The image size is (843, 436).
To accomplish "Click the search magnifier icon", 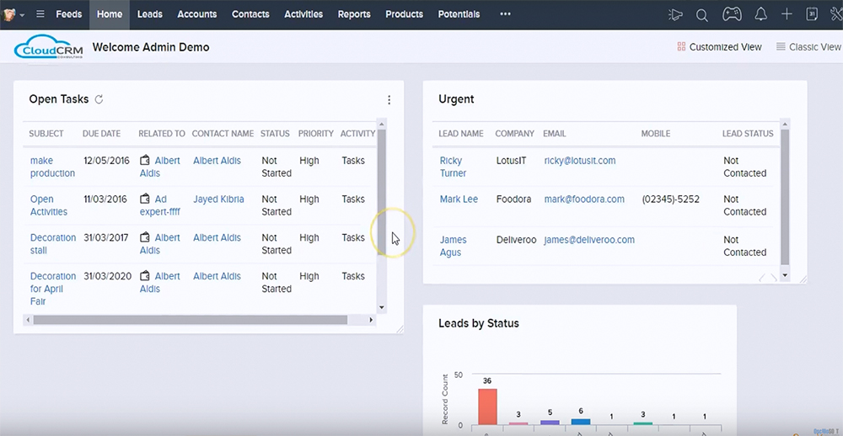I will pyautogui.click(x=702, y=14).
